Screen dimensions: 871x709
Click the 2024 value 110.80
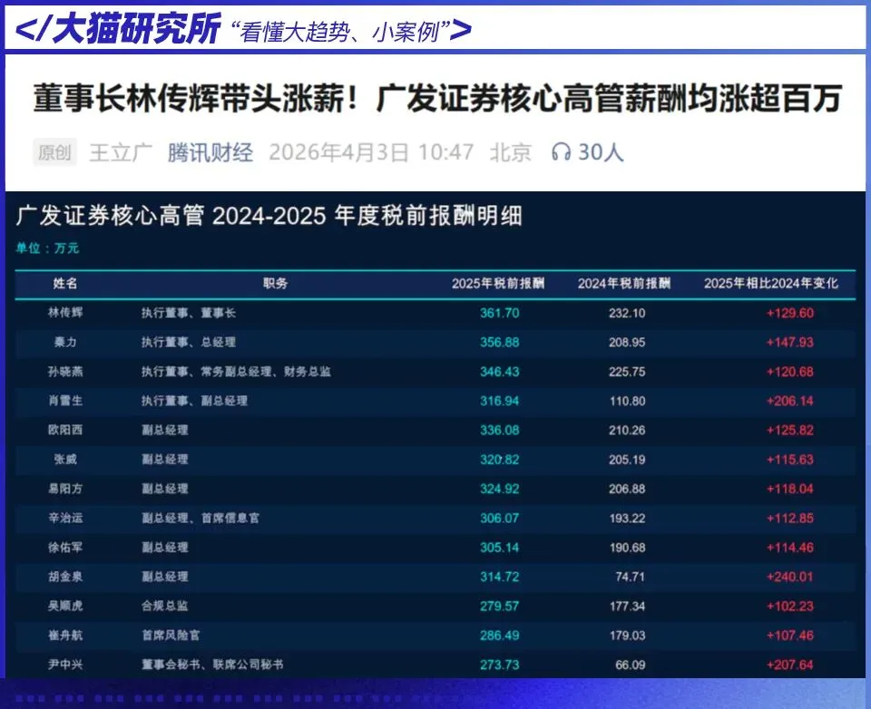(627, 401)
